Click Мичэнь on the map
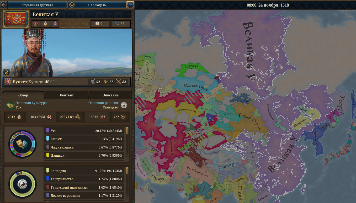Viewport: 356px width, 203px height. [x=300, y=124]
